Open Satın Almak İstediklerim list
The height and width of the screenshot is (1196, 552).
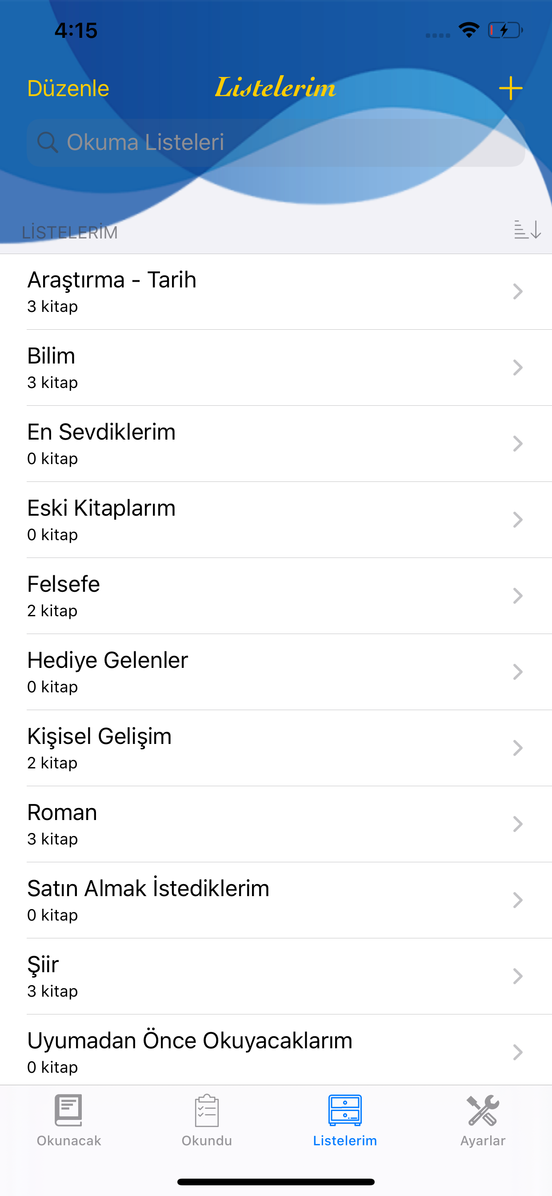pyautogui.click(x=276, y=900)
